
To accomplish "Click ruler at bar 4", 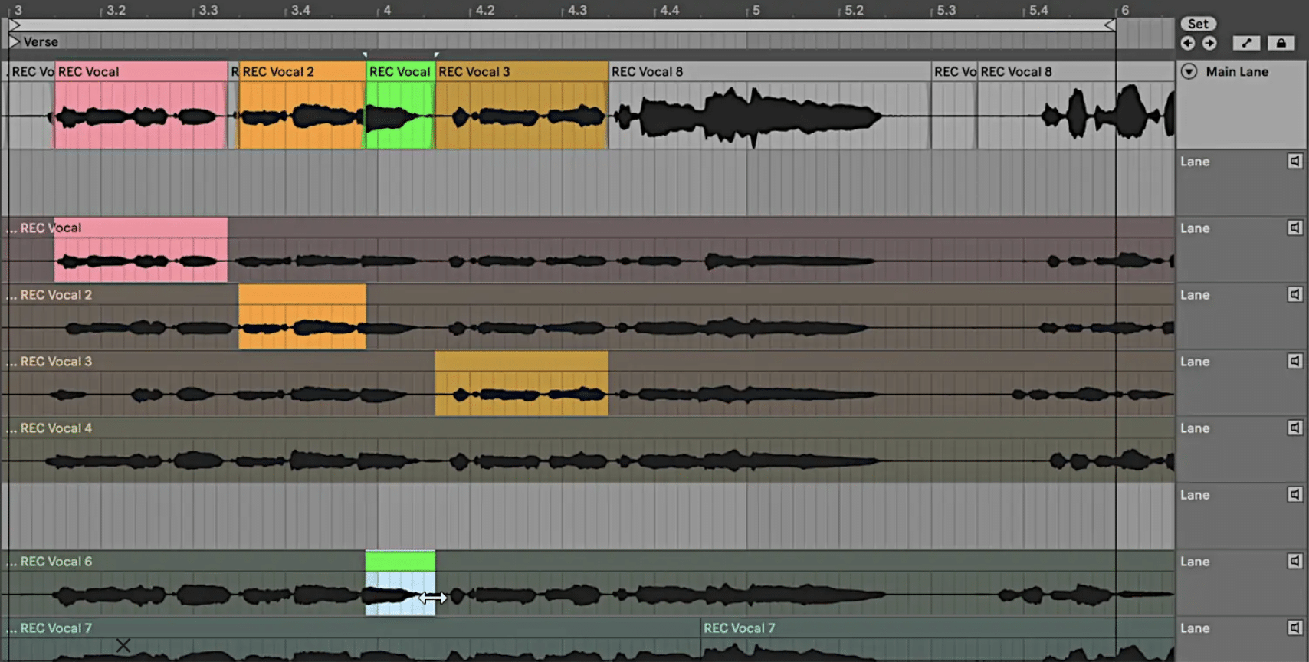I will point(386,10).
